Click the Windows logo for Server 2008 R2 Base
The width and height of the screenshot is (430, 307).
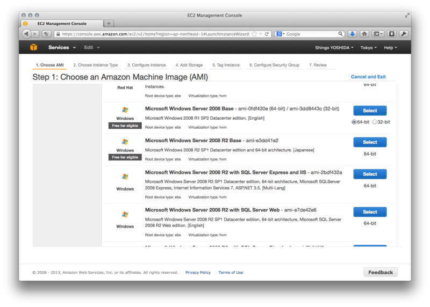[x=125, y=142]
